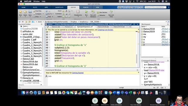Switch to PLOTS ribbon tab
Viewport: 188px width, 106px height.
[x=35, y=7]
